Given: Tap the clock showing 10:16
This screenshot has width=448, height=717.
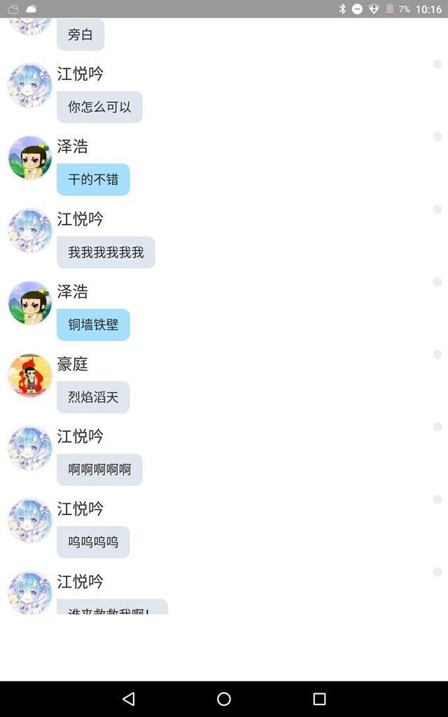Looking at the screenshot, I should (428, 9).
